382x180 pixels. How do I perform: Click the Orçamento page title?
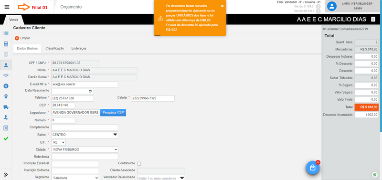pos(71,7)
